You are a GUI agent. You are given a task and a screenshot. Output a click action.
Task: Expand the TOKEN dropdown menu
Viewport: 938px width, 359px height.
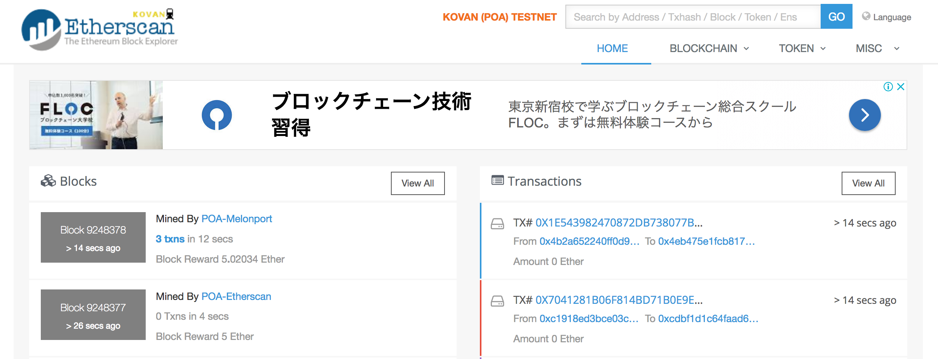802,49
